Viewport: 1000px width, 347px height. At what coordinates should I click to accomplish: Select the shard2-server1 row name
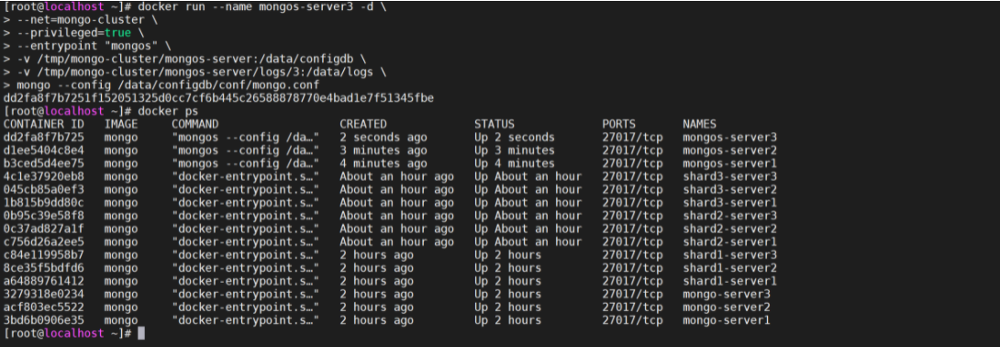729,241
